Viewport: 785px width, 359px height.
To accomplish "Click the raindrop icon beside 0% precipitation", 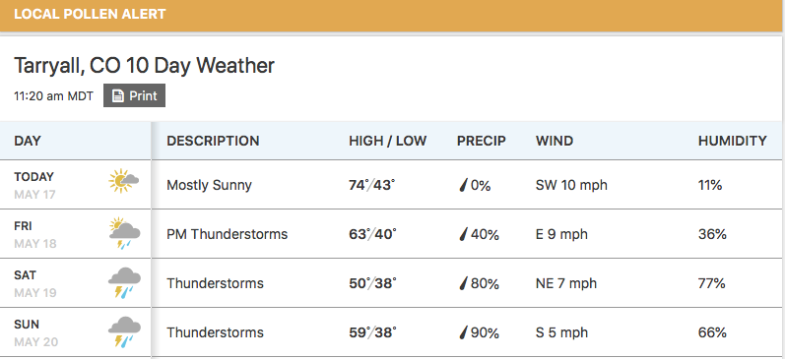I will 463,186.
